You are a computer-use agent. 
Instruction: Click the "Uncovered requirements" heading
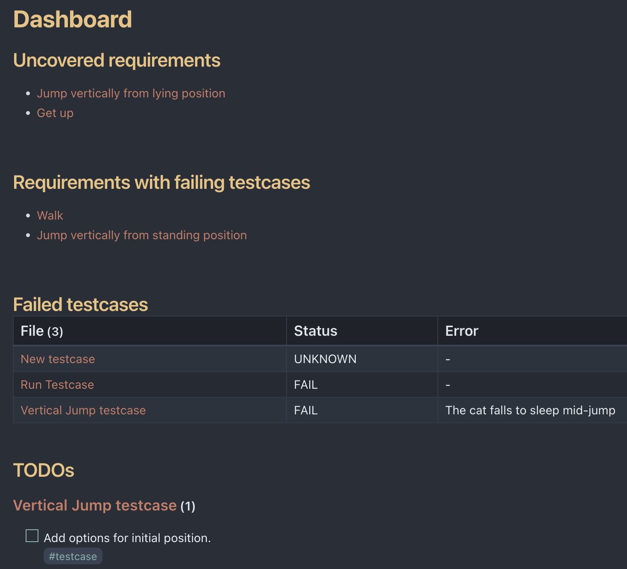[117, 60]
